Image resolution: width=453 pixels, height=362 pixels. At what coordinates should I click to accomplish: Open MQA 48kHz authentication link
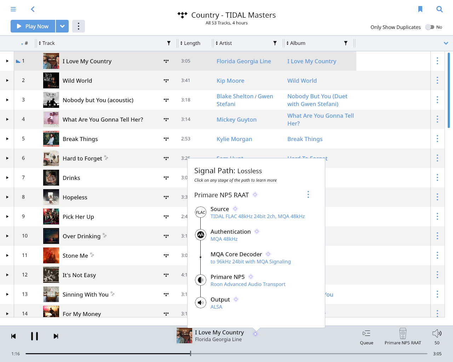click(224, 239)
